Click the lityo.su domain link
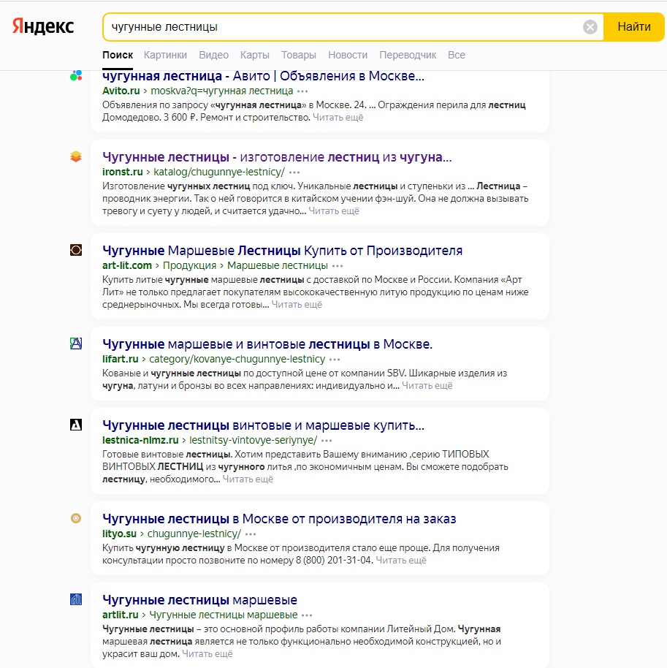 119,534
